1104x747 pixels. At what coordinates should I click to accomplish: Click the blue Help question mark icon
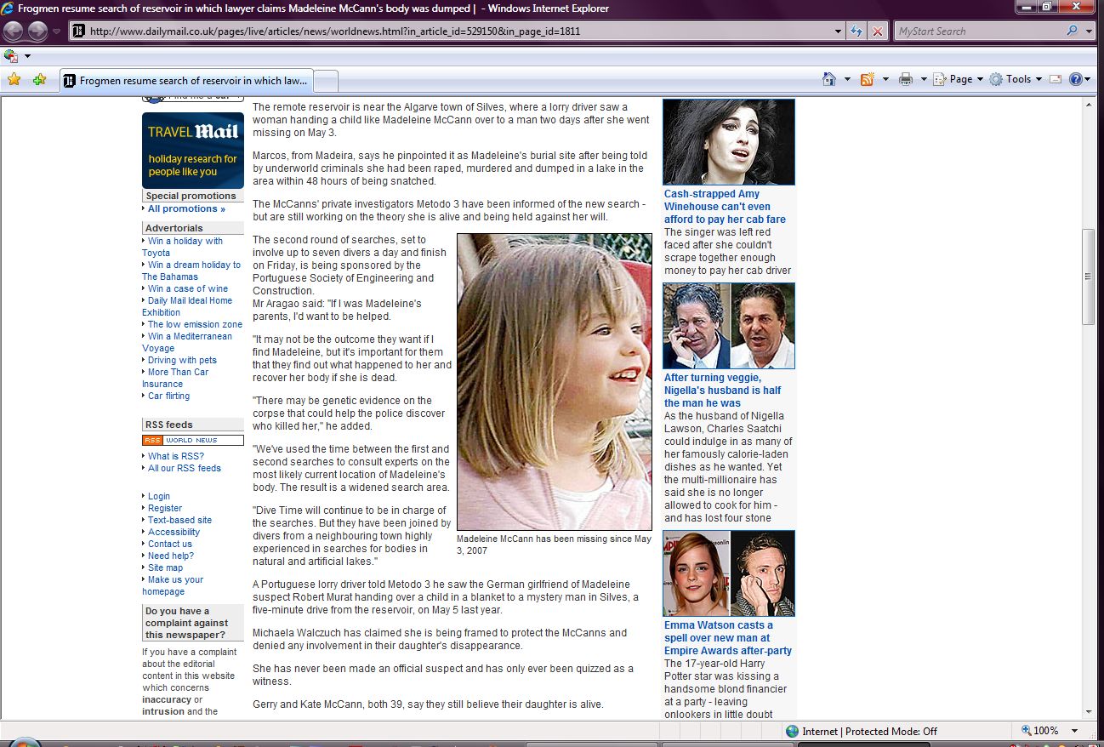pos(1075,79)
